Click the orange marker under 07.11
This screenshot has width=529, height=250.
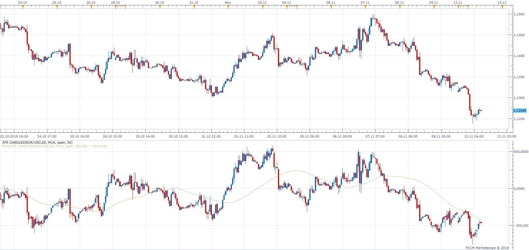click(x=365, y=7)
